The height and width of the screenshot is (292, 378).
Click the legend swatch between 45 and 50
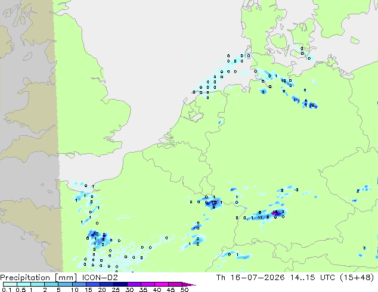coord(175,284)
